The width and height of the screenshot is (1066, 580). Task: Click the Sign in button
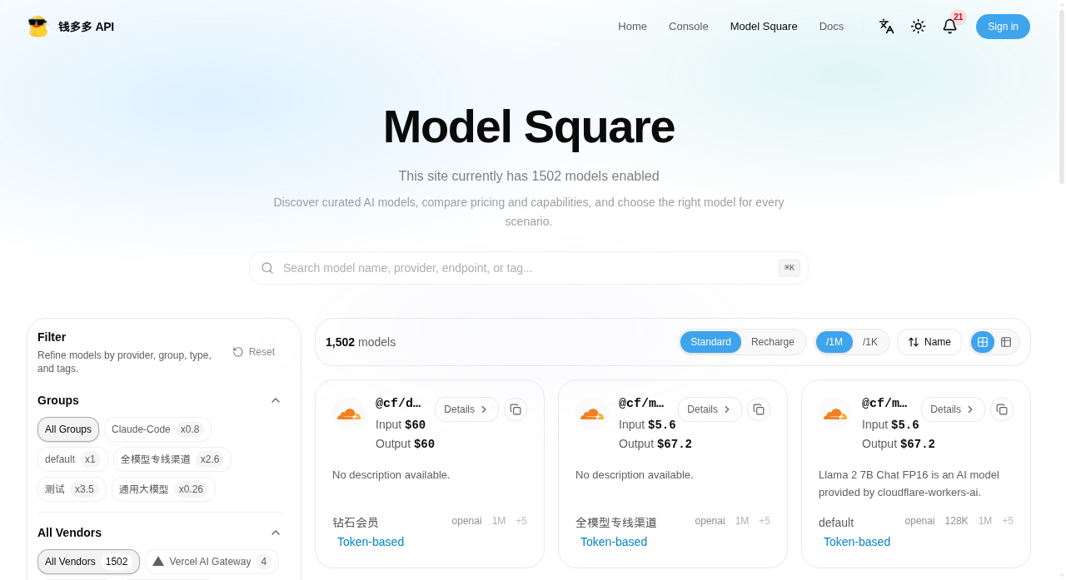tap(1003, 27)
